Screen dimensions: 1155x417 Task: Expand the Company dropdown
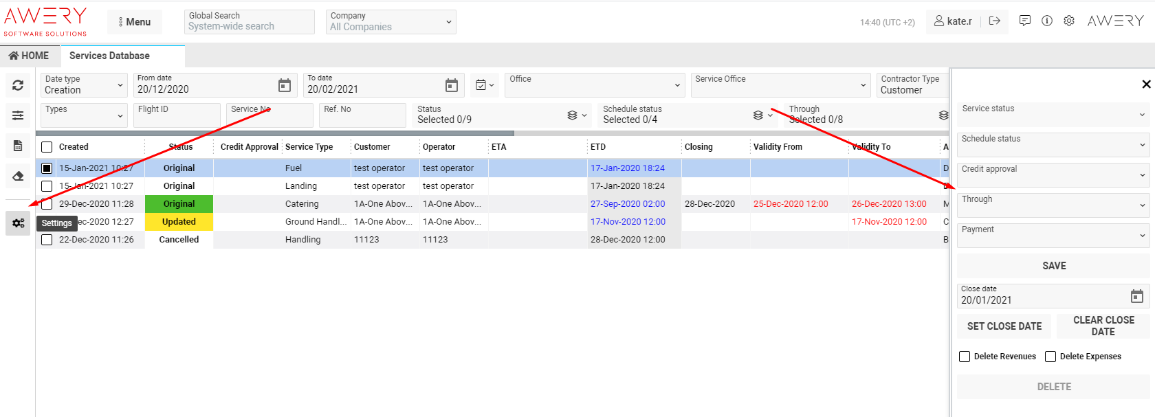click(390, 22)
